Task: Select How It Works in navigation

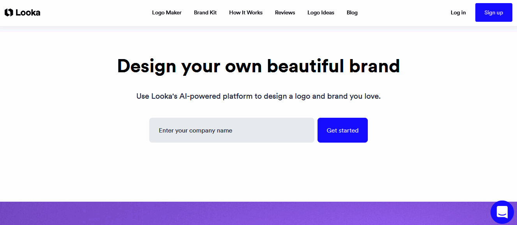Action: [246, 12]
